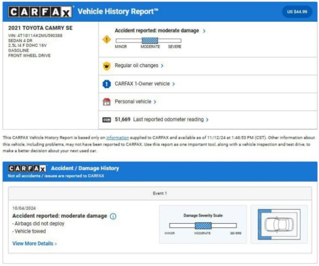This screenshot has height=266, width=319.
Task: Click the yellow accident warning diamond icon
Action: [x=107, y=39]
